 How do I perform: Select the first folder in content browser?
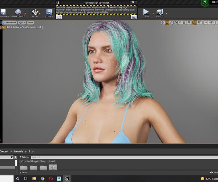pyautogui.click(x=24, y=167)
